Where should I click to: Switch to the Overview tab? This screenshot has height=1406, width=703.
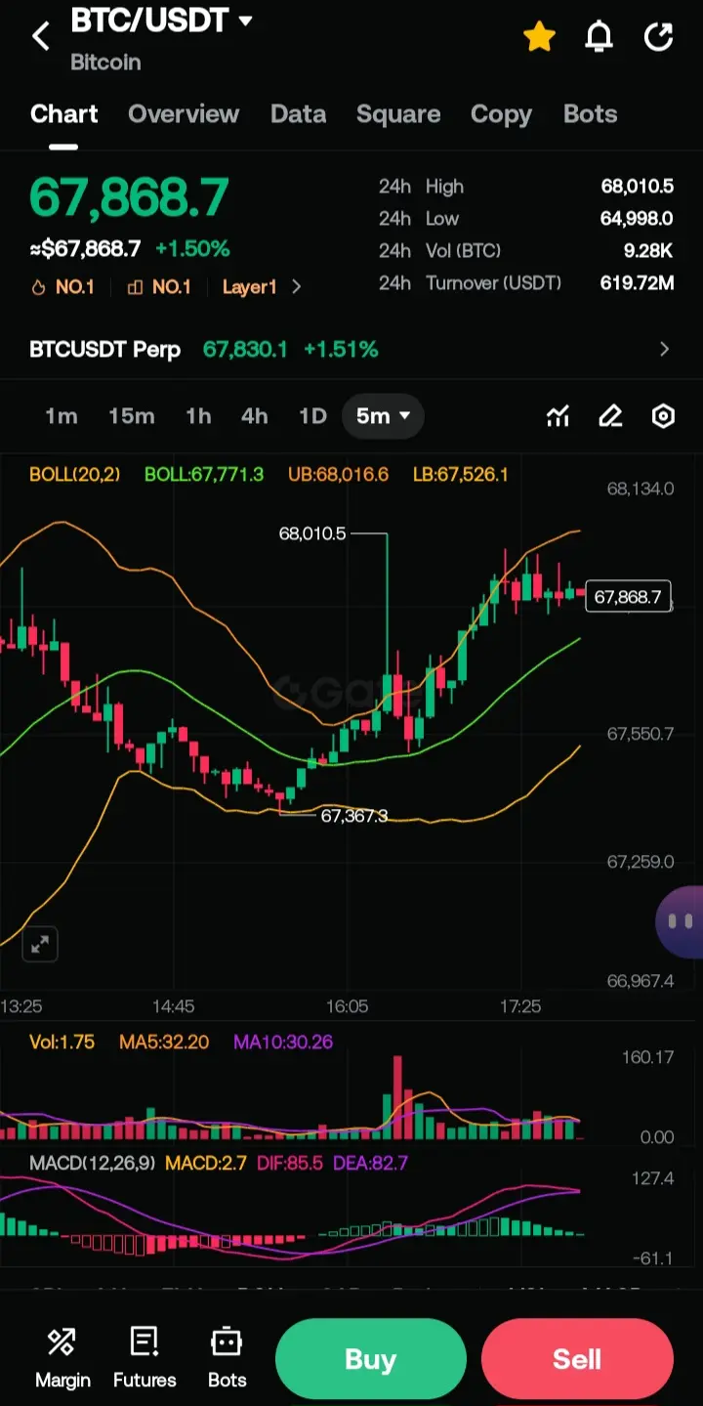184,114
